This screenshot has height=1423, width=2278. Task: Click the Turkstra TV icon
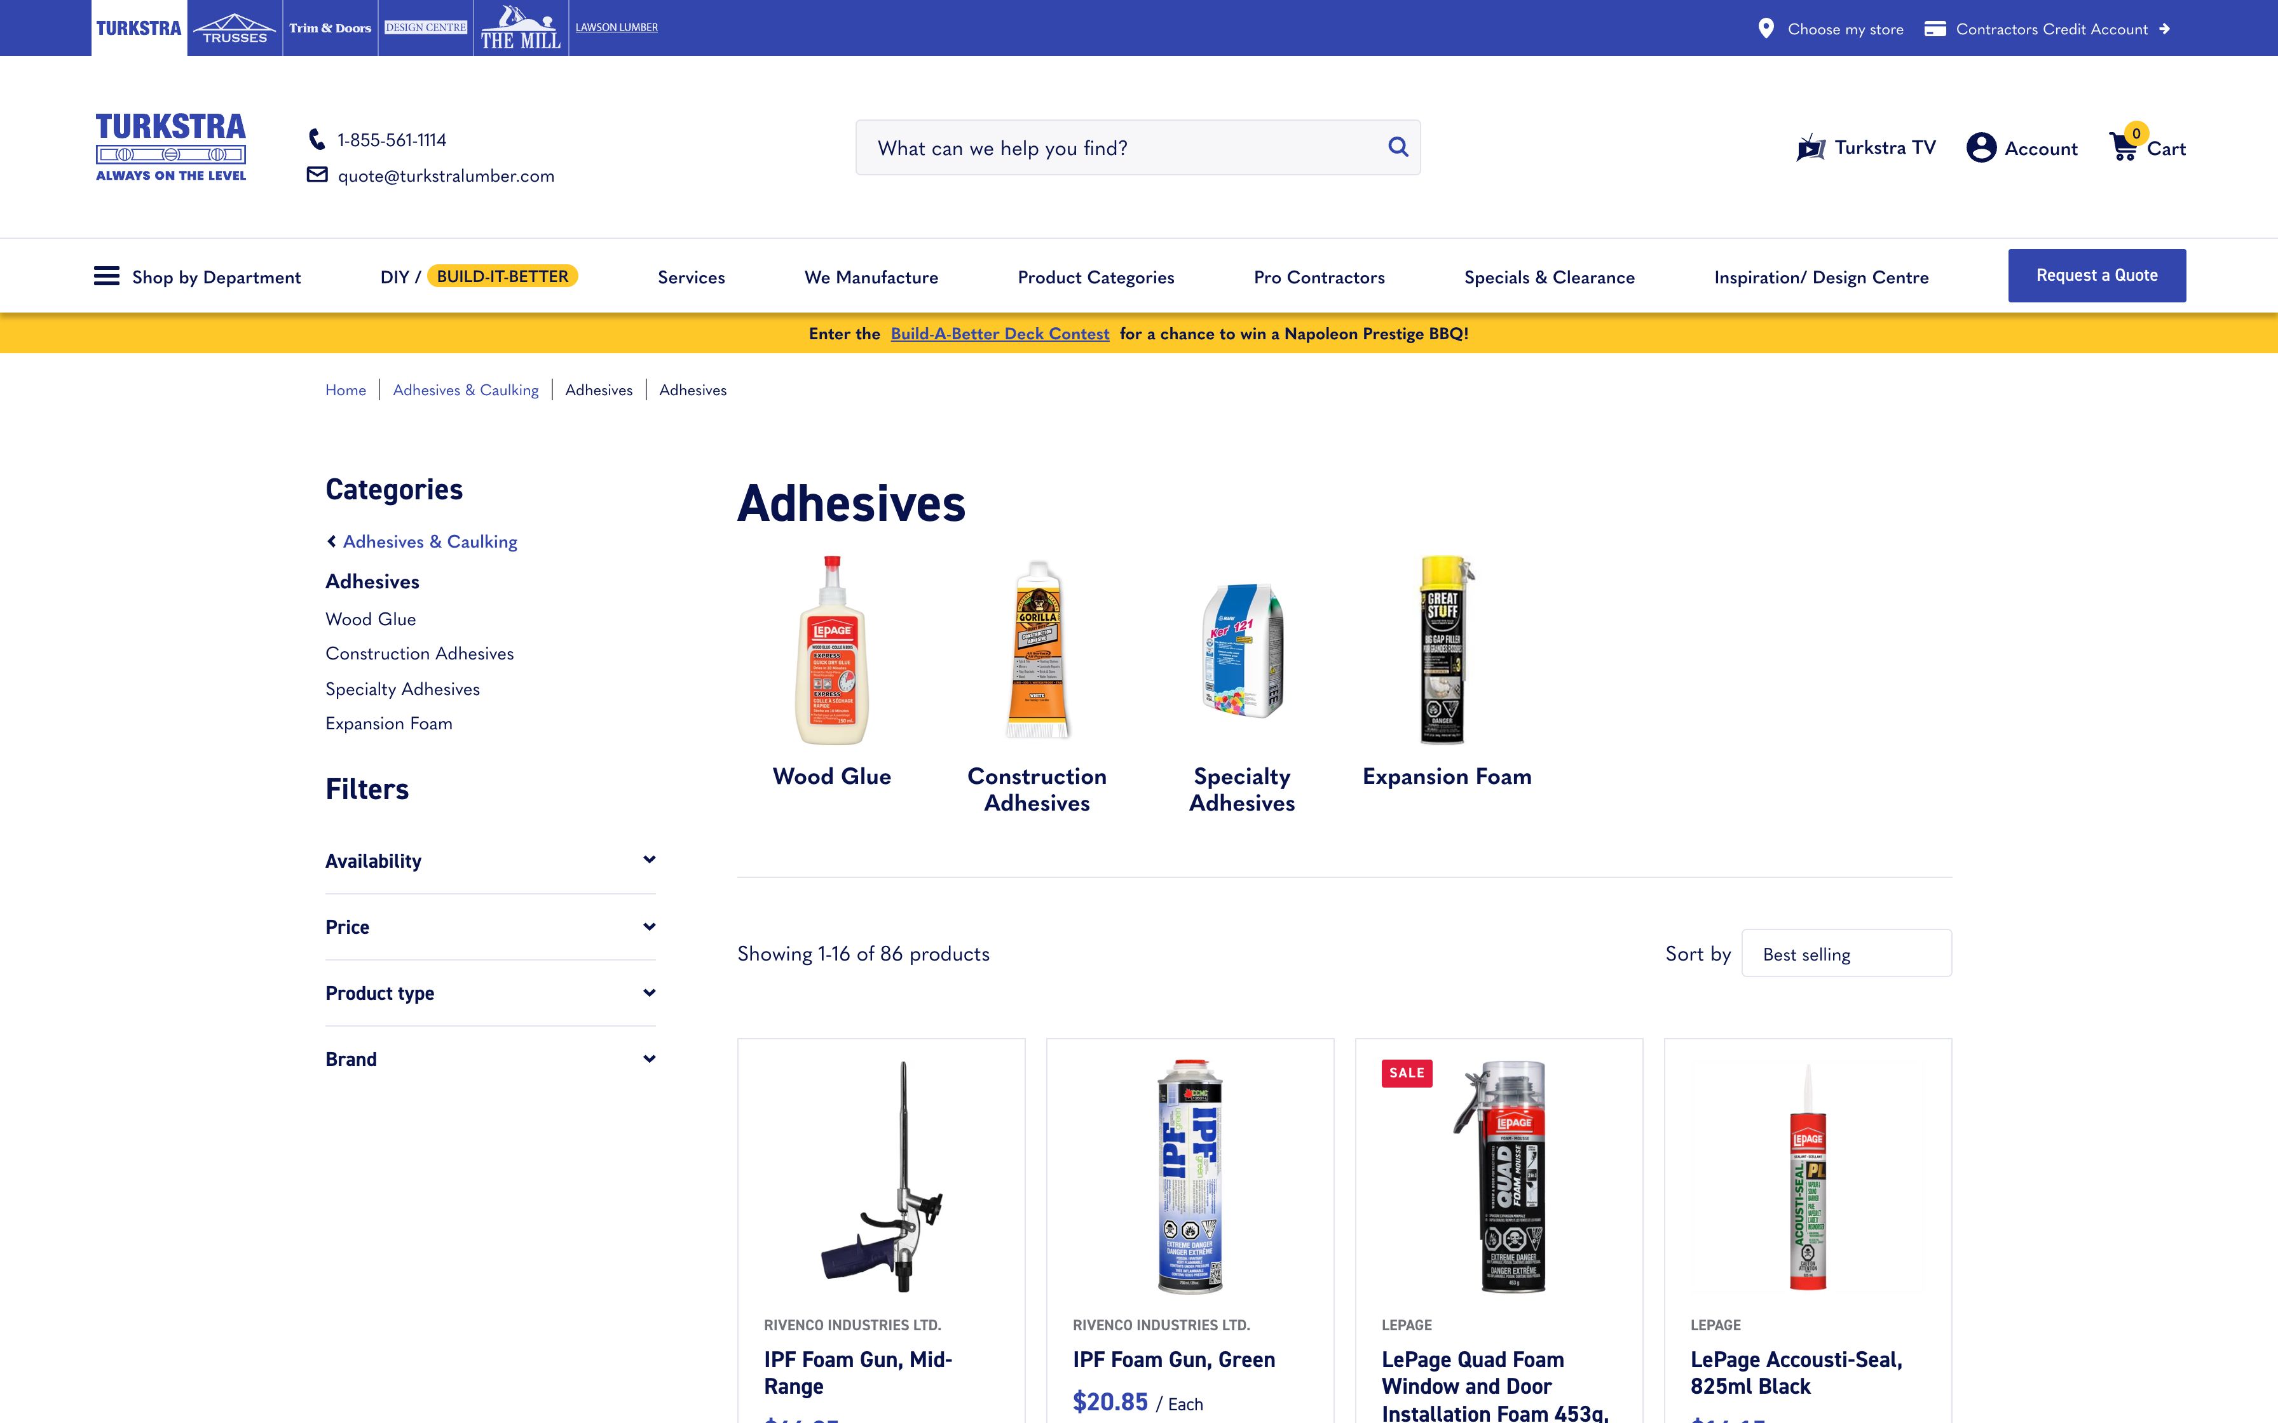click(x=1809, y=147)
